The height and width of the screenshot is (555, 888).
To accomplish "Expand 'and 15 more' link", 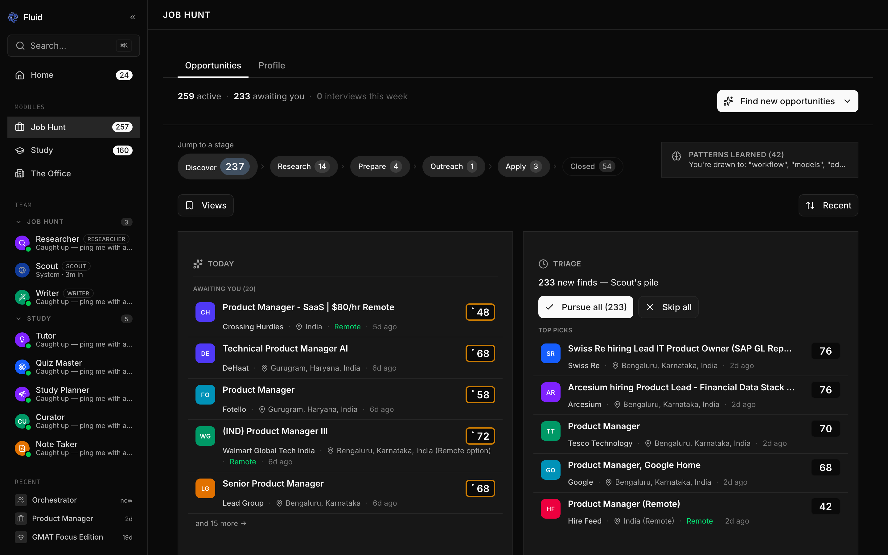I will click(x=221, y=524).
